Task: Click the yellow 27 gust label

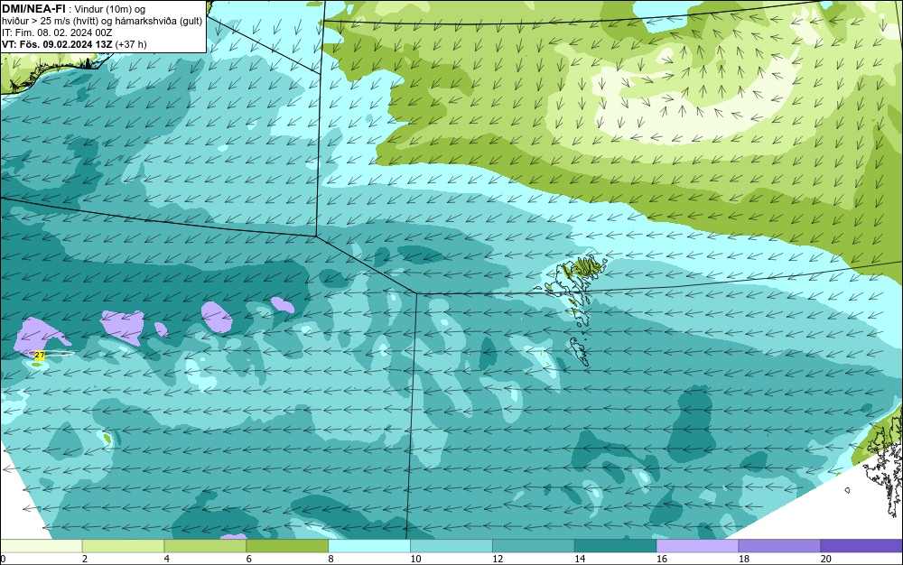Action: 40,355
